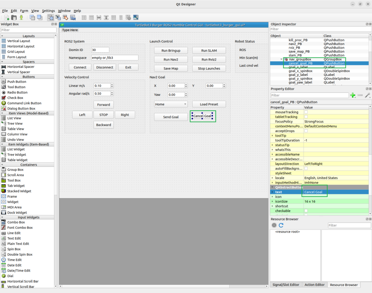The height and width of the screenshot is (293, 372).
Task: Collapse the Layouts category in Widget Box
Action: (x=2, y=36)
